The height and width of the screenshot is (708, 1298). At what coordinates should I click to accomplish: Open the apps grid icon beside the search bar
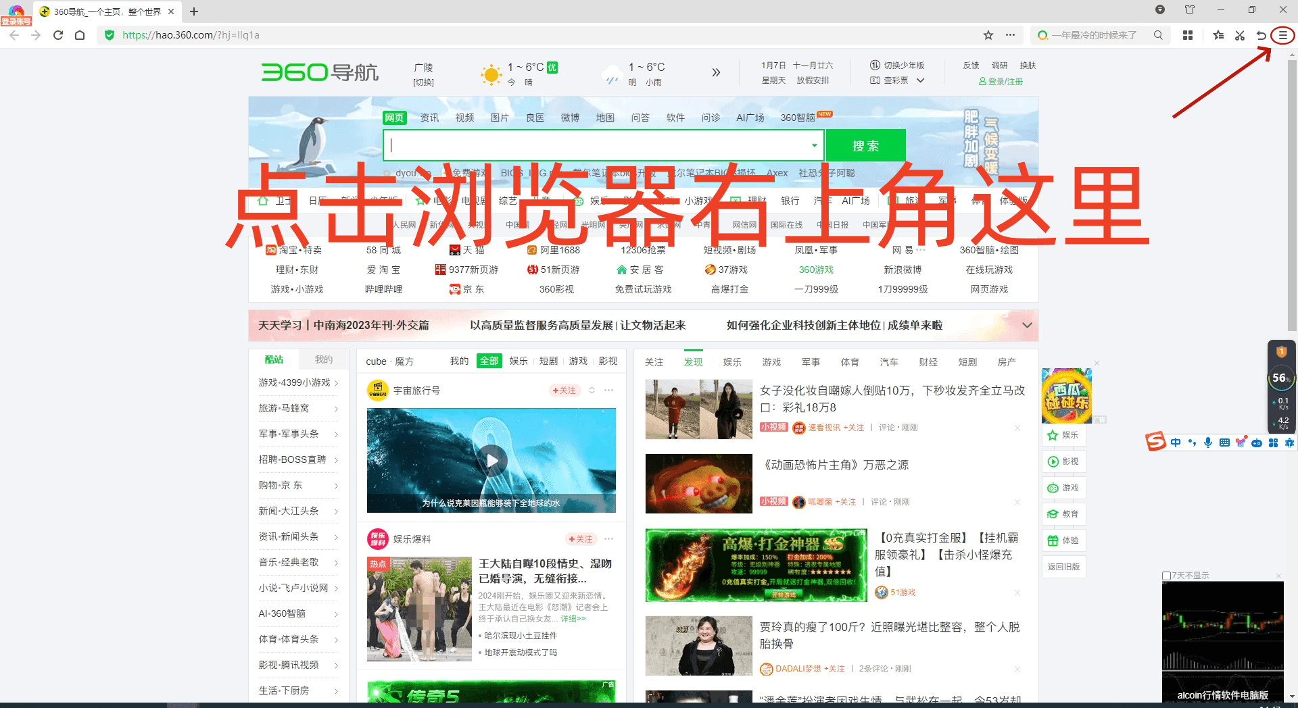coord(1188,35)
